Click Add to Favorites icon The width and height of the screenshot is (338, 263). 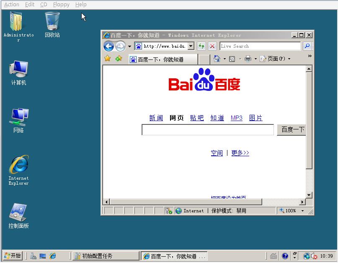(x=119, y=58)
